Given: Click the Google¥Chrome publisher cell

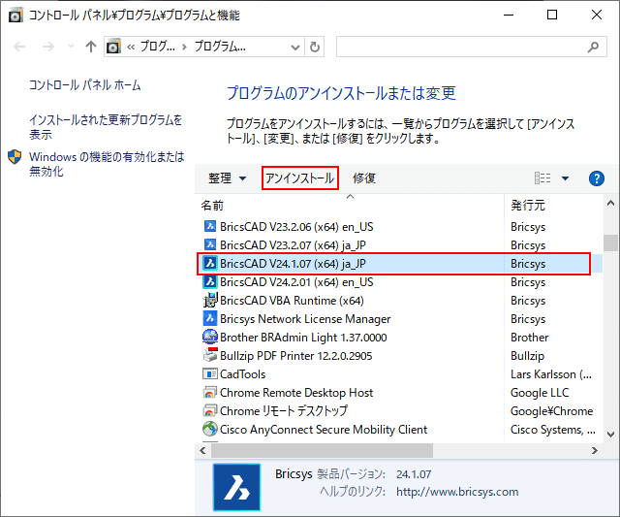Looking at the screenshot, I should 551,411.
